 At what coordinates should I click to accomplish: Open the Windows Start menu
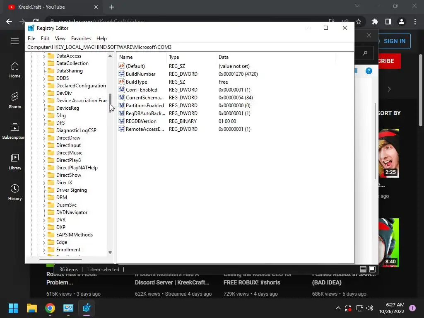click(13, 308)
